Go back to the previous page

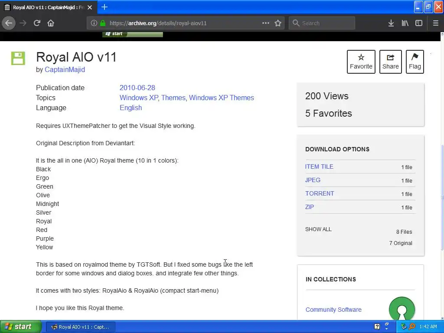pos(9,23)
